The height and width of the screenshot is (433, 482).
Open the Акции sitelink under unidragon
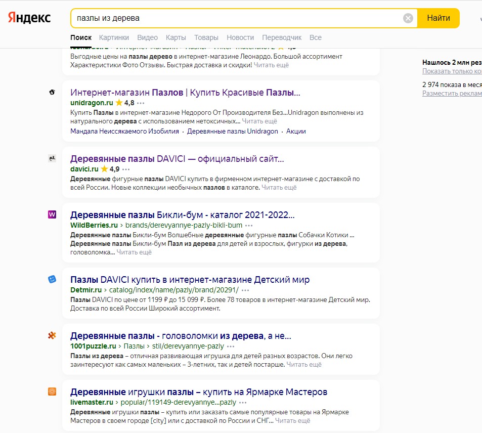click(296, 132)
